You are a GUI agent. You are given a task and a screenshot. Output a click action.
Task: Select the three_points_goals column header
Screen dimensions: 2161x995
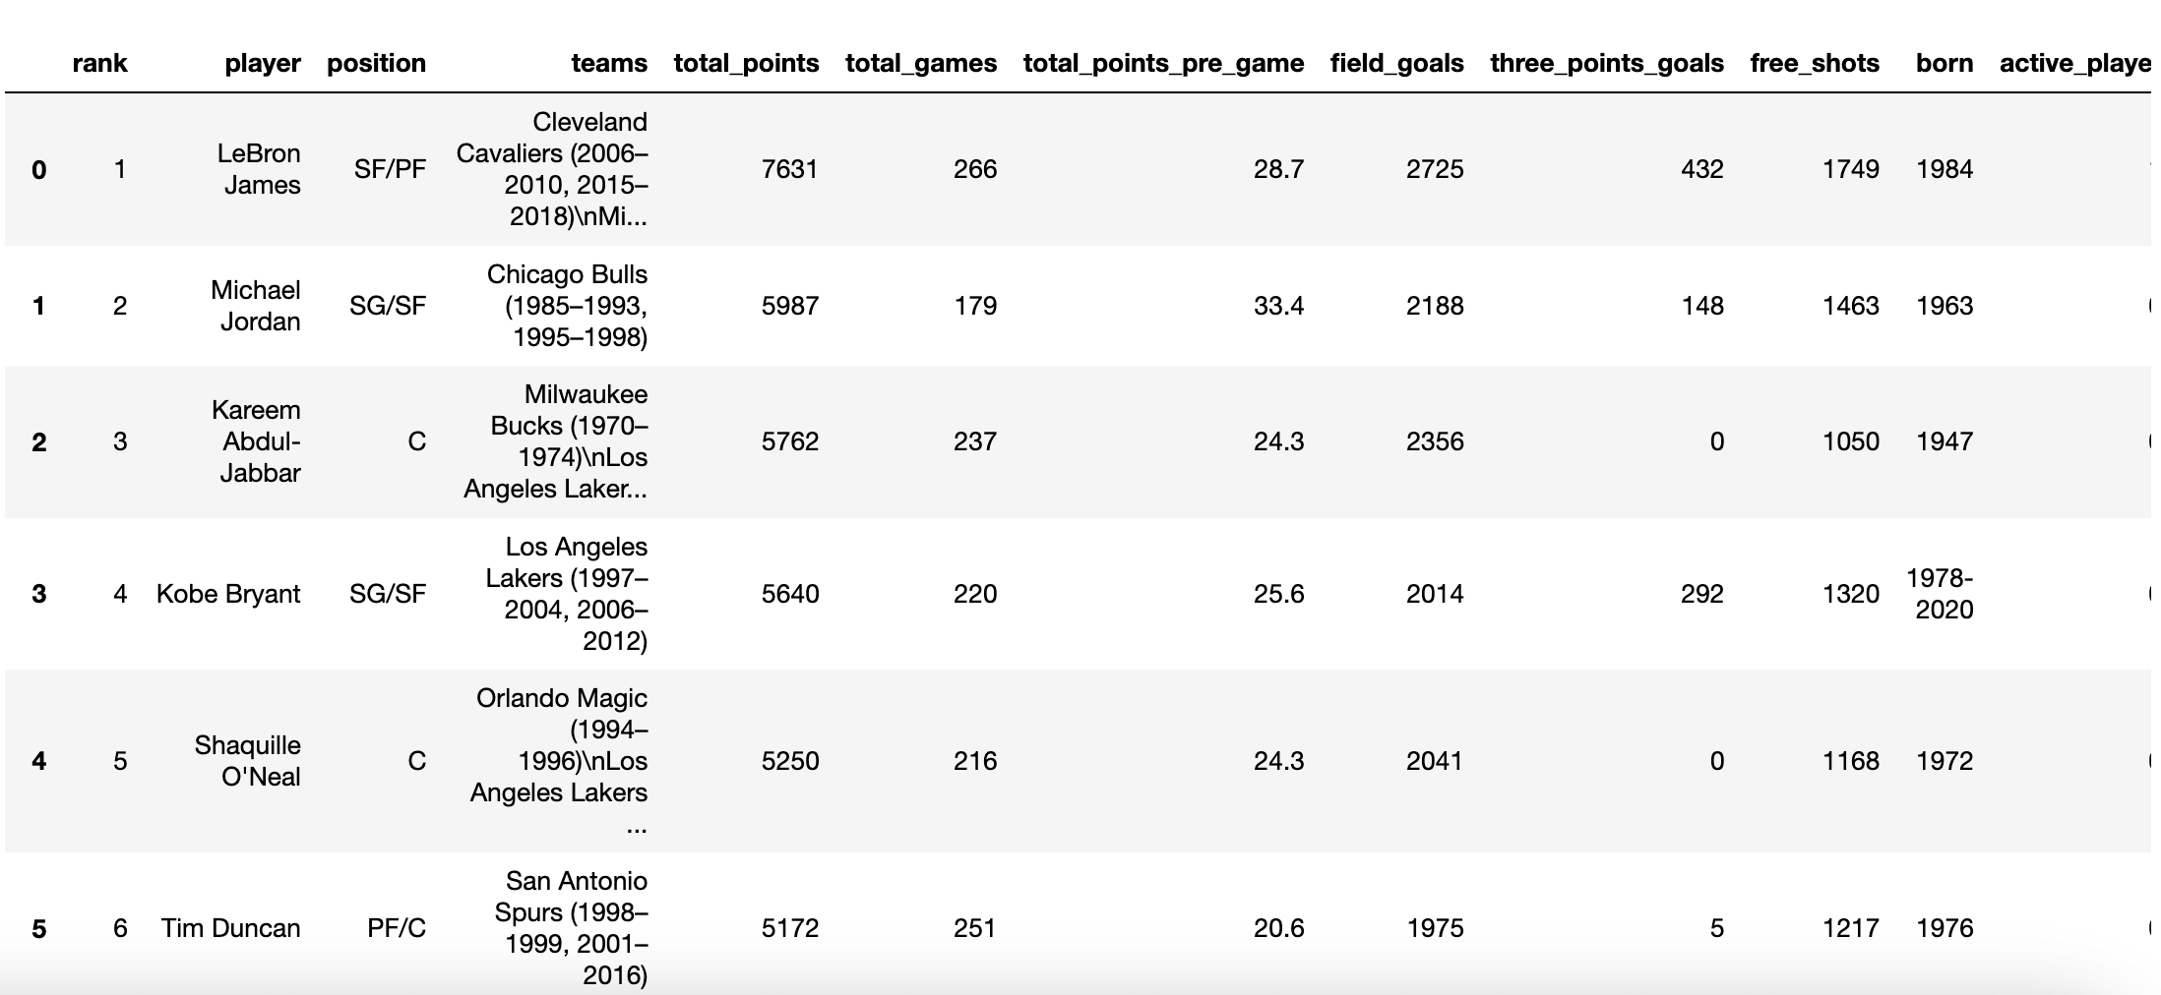coord(1606,63)
